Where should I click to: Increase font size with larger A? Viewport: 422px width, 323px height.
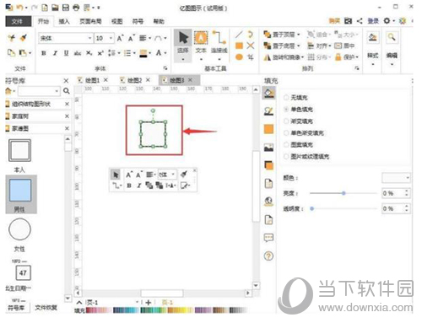[120, 38]
